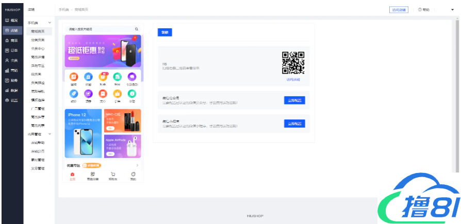Image resolution: width=461 pixels, height=224 pixels.
Task: Collapse the 手机端 menu section
Action: (50, 23)
